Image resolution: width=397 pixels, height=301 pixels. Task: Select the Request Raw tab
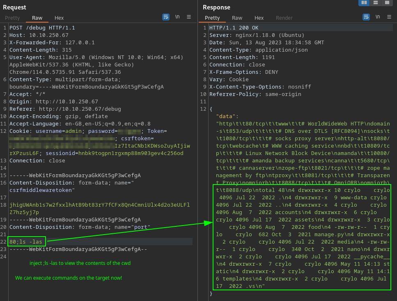point(37,18)
